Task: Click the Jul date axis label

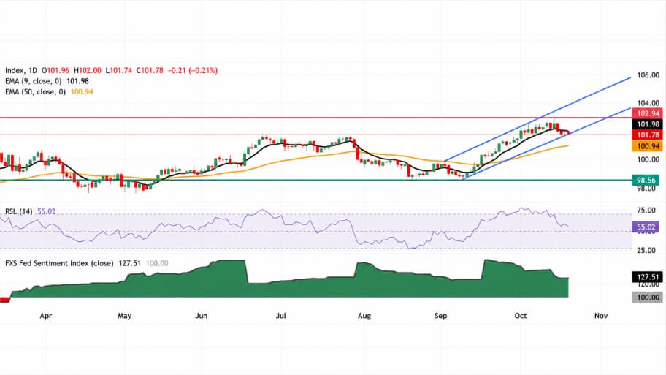Action: point(281,316)
